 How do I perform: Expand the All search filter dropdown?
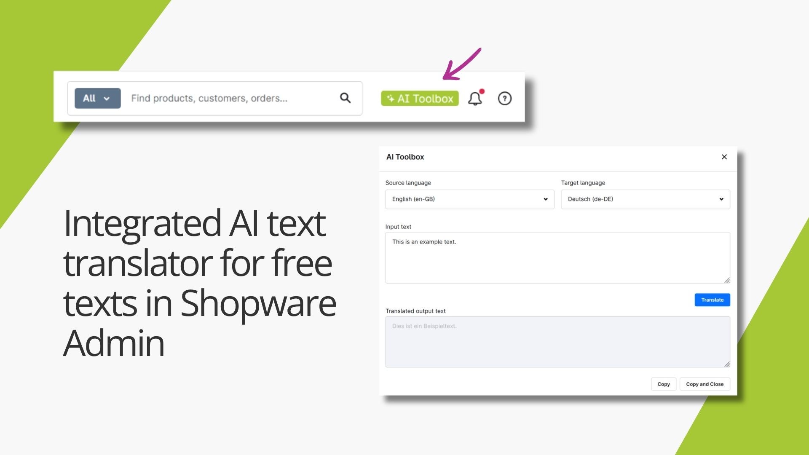click(x=97, y=98)
